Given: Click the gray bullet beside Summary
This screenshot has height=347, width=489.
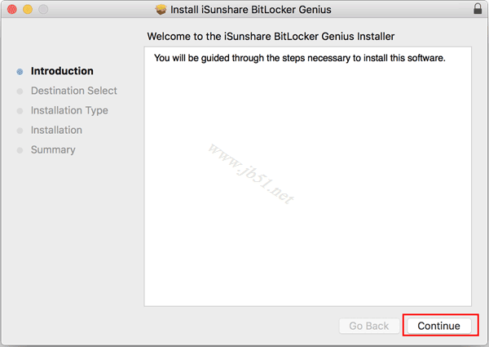Looking at the screenshot, I should (x=20, y=150).
